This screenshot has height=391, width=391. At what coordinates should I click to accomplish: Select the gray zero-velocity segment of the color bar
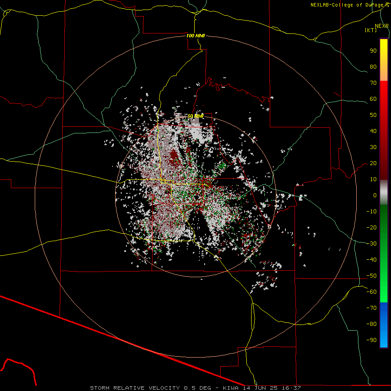[384, 192]
